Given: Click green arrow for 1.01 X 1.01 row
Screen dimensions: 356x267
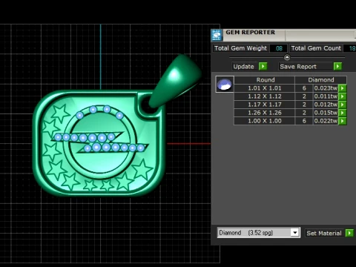Looking at the screenshot, I should 343,88.
